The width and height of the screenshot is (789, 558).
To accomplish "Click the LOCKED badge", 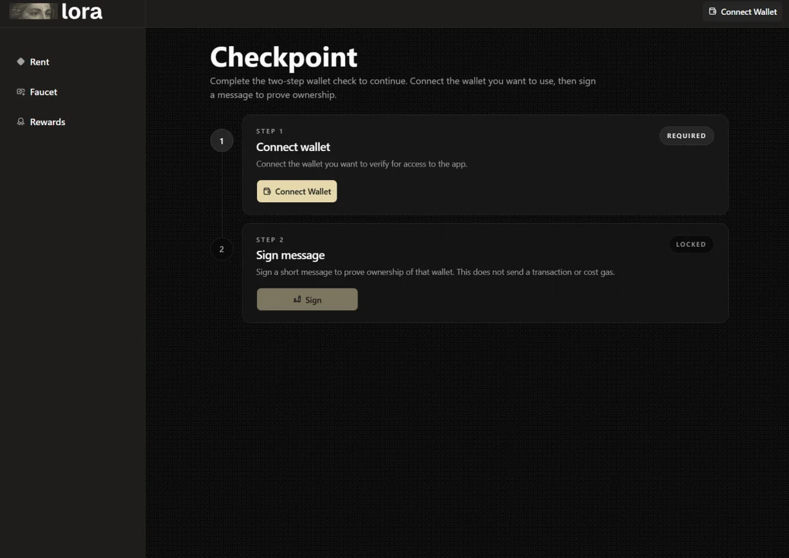I will (x=691, y=244).
